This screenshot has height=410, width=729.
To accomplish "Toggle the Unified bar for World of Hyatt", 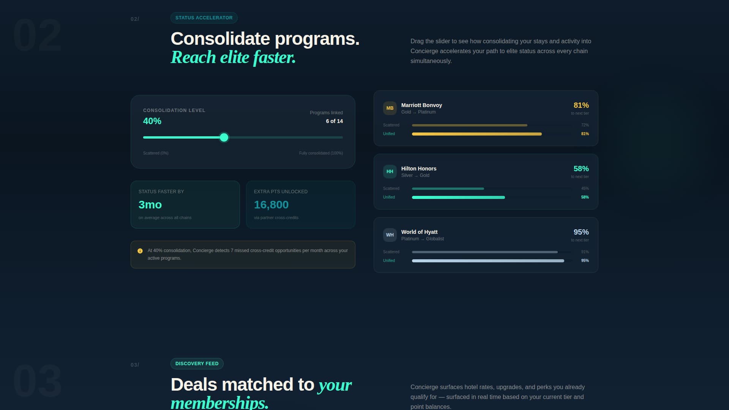I will [x=488, y=261].
